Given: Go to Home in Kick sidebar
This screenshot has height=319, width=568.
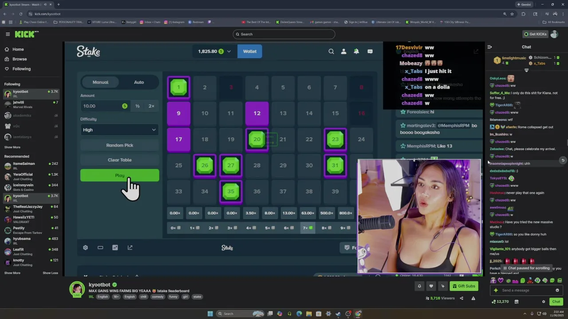Looking at the screenshot, I should point(14,49).
